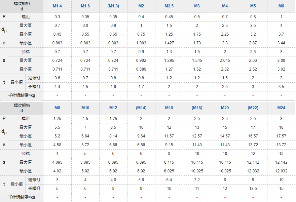The width and height of the screenshot is (296, 202).
Task: Click the M5 size header
Action: [253, 6]
